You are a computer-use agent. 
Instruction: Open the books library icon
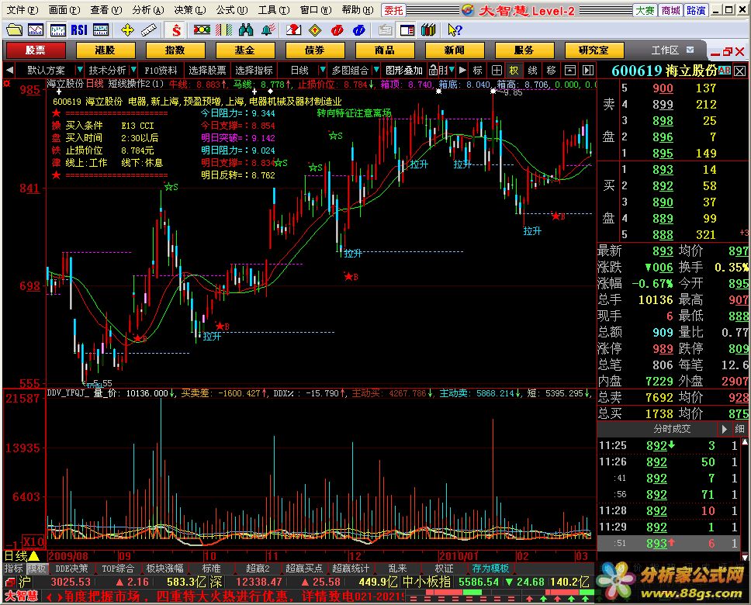pyautogui.click(x=429, y=31)
